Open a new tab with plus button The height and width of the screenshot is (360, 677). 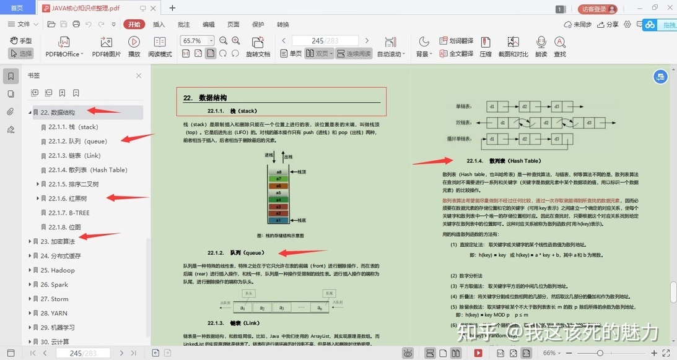[x=172, y=8]
